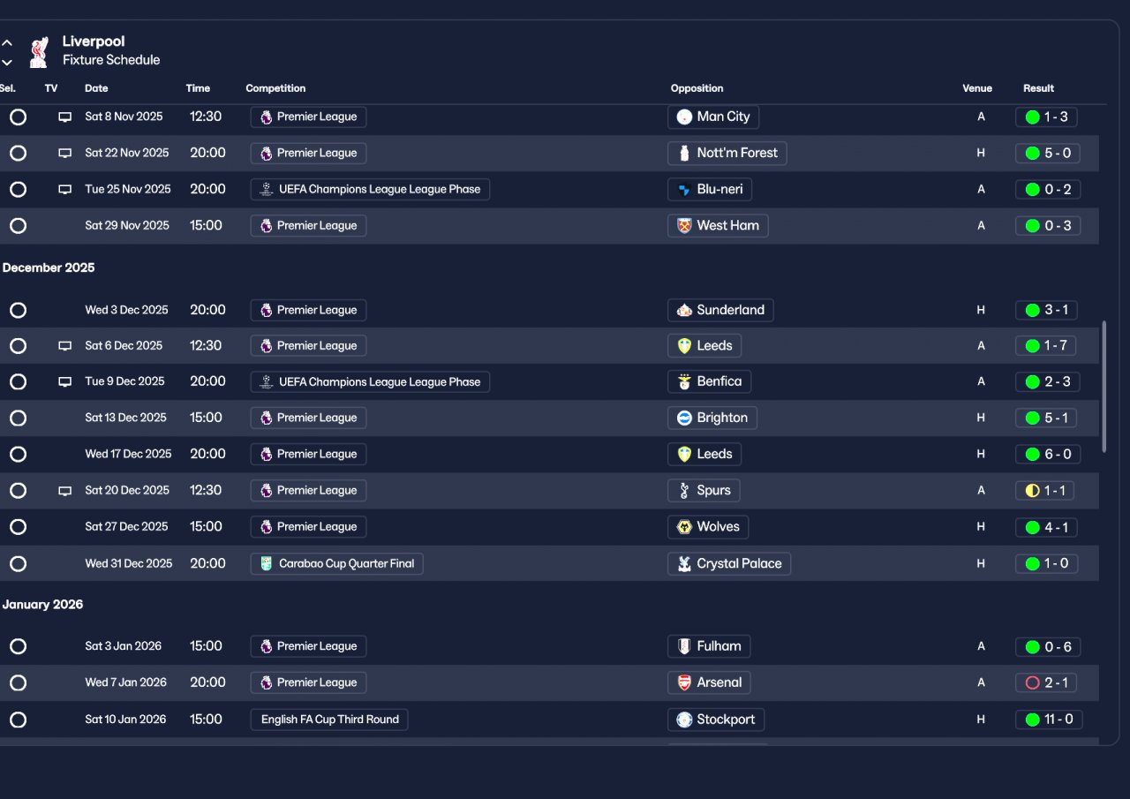1130x799 pixels.
Task: Sort by the Result column header
Action: pyautogui.click(x=1038, y=88)
